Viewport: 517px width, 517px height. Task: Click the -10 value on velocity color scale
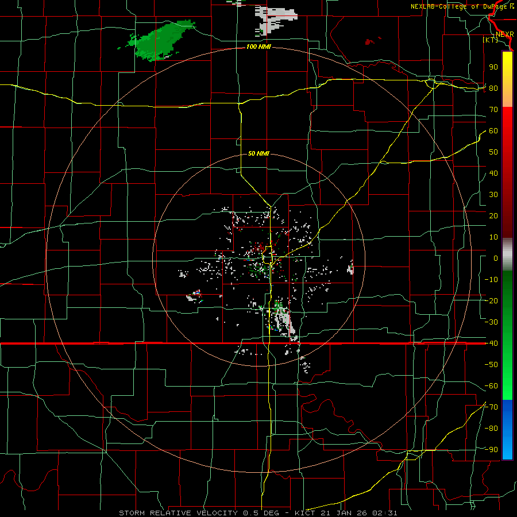(x=491, y=280)
